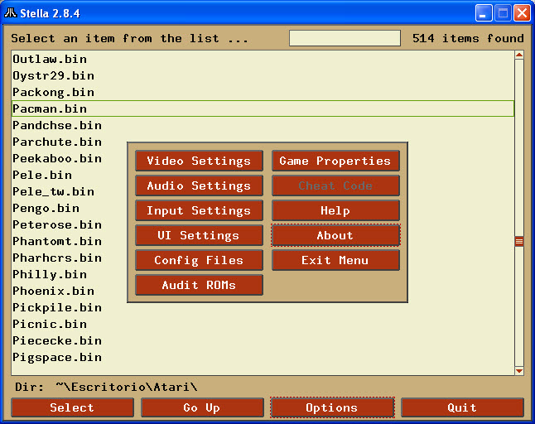Quit the Stella emulator
535x424 pixels.
click(462, 407)
